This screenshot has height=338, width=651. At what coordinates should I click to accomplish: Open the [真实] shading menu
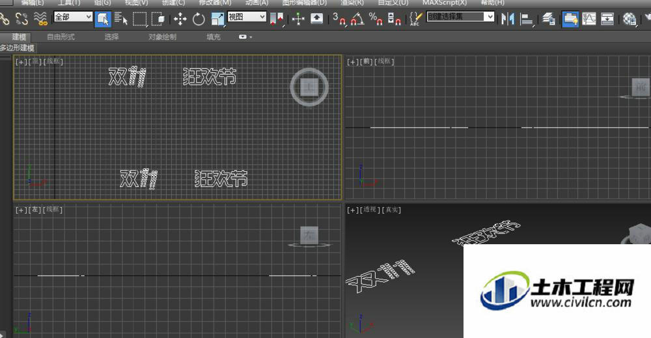[x=391, y=210]
